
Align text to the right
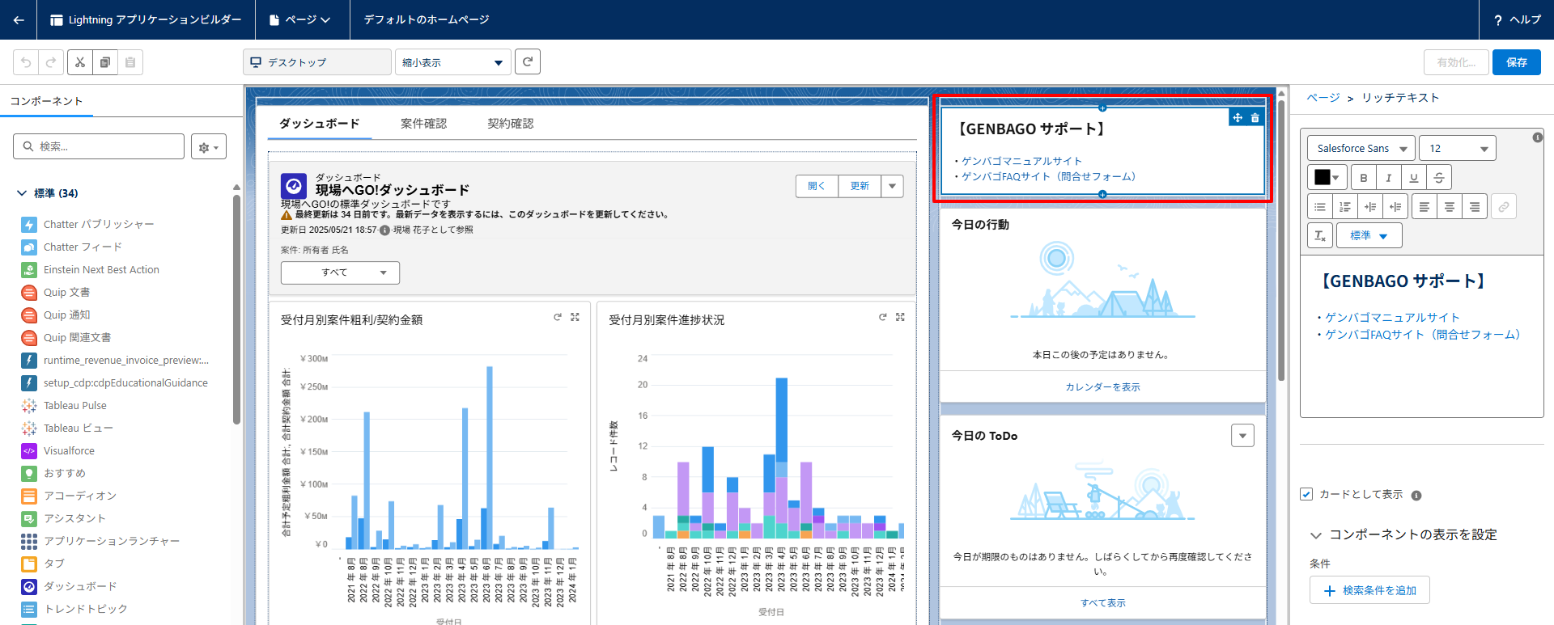tap(1475, 207)
